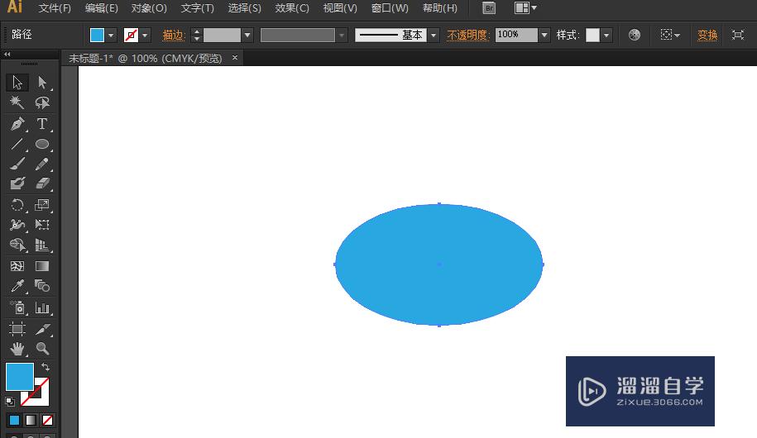Select the Blend tool

click(42, 286)
